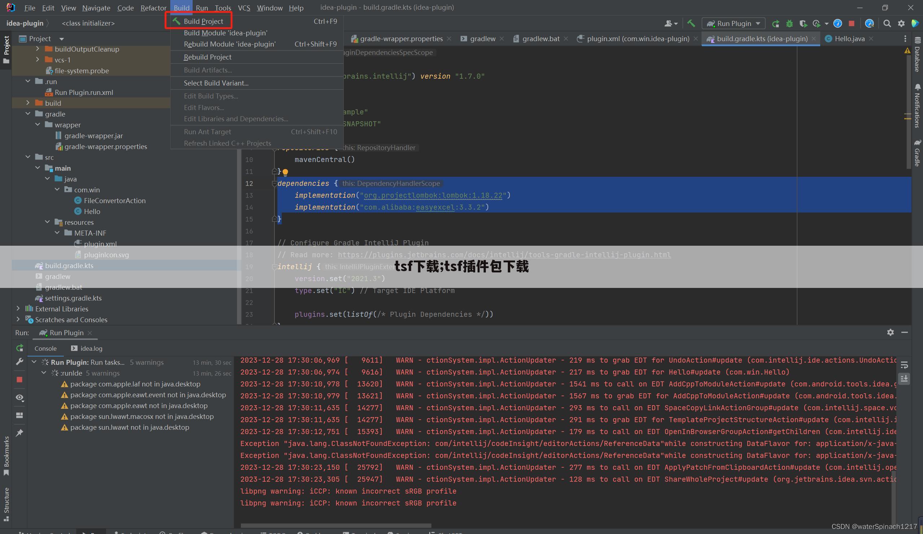923x534 pixels.
Task: Click the first blue speedometer profiler icon
Action: tap(838, 23)
